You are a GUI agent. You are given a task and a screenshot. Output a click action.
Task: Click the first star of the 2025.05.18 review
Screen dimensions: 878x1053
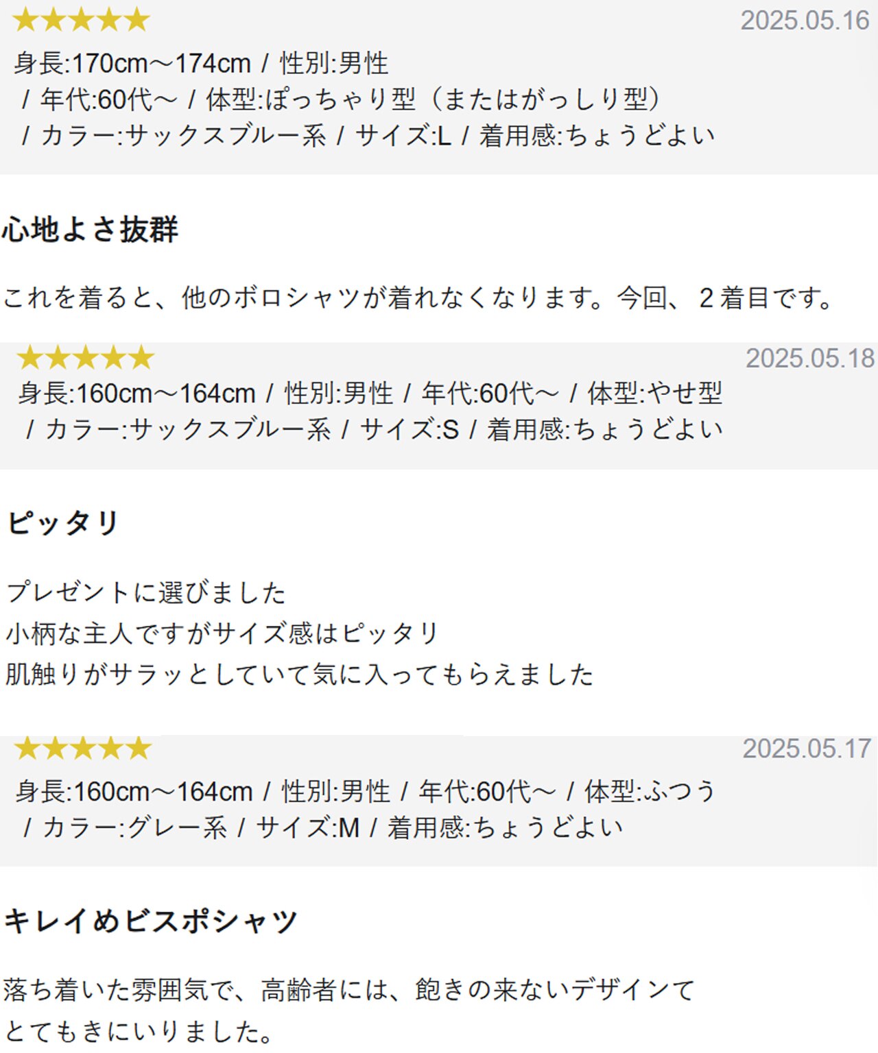tap(29, 358)
